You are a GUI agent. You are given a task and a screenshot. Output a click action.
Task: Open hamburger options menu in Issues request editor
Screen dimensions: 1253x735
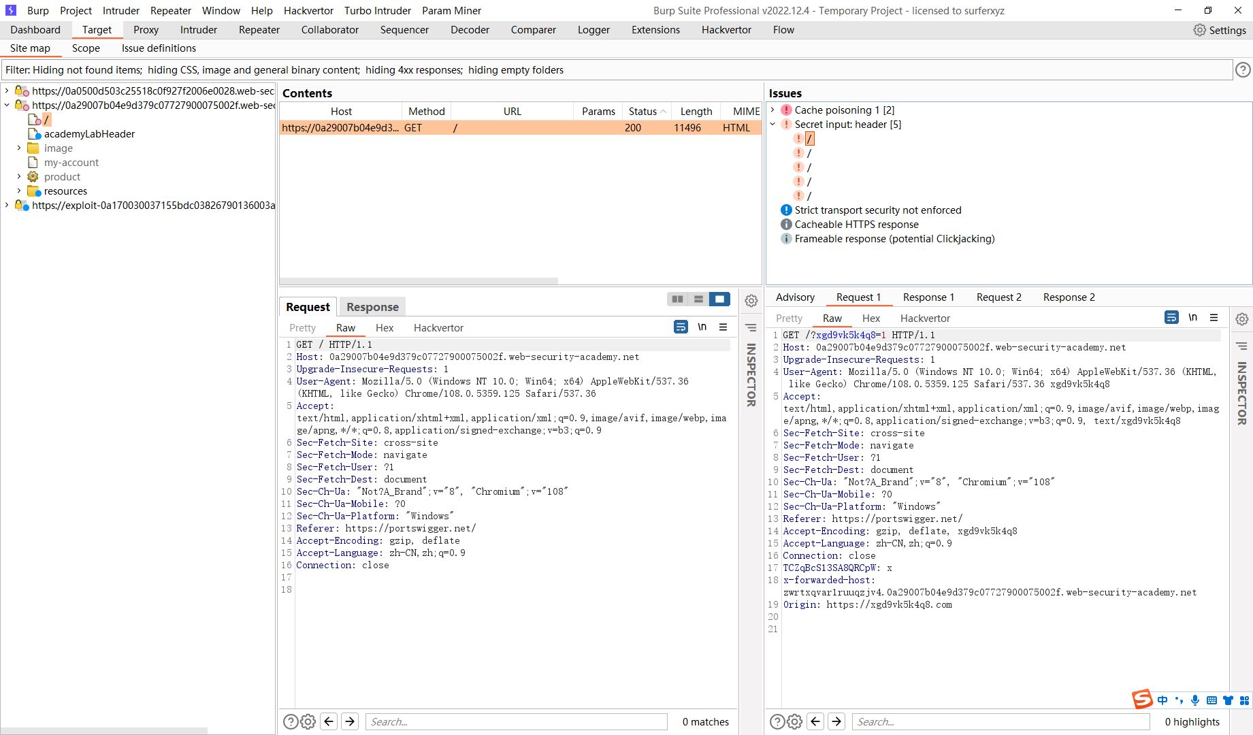(1214, 317)
